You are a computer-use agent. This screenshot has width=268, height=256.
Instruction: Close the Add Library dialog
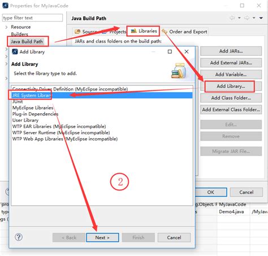tap(187, 52)
